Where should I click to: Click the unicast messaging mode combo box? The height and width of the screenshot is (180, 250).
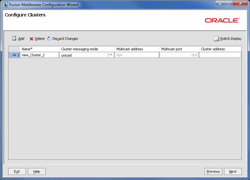pyautogui.click(x=87, y=55)
